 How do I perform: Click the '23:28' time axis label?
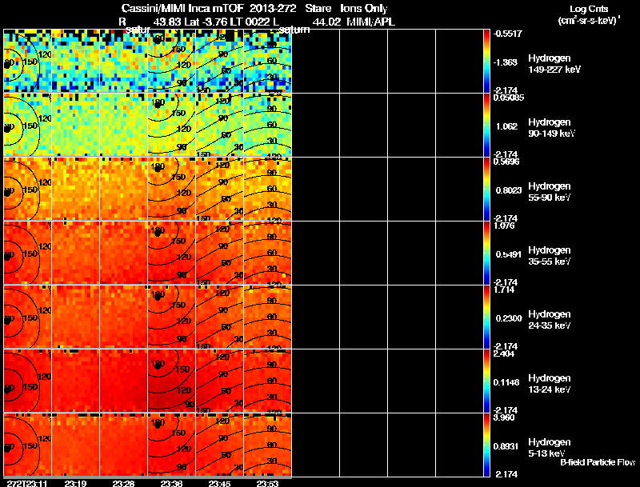pos(124,483)
